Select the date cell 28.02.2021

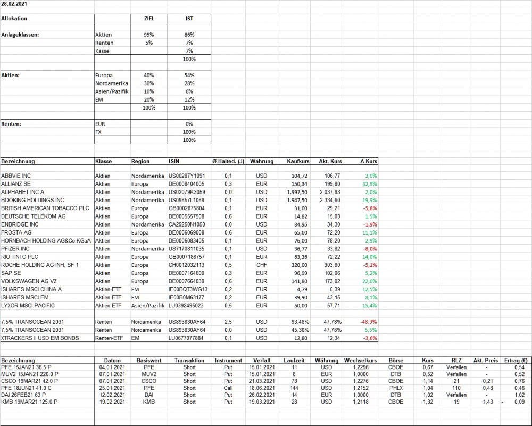coord(14,4)
